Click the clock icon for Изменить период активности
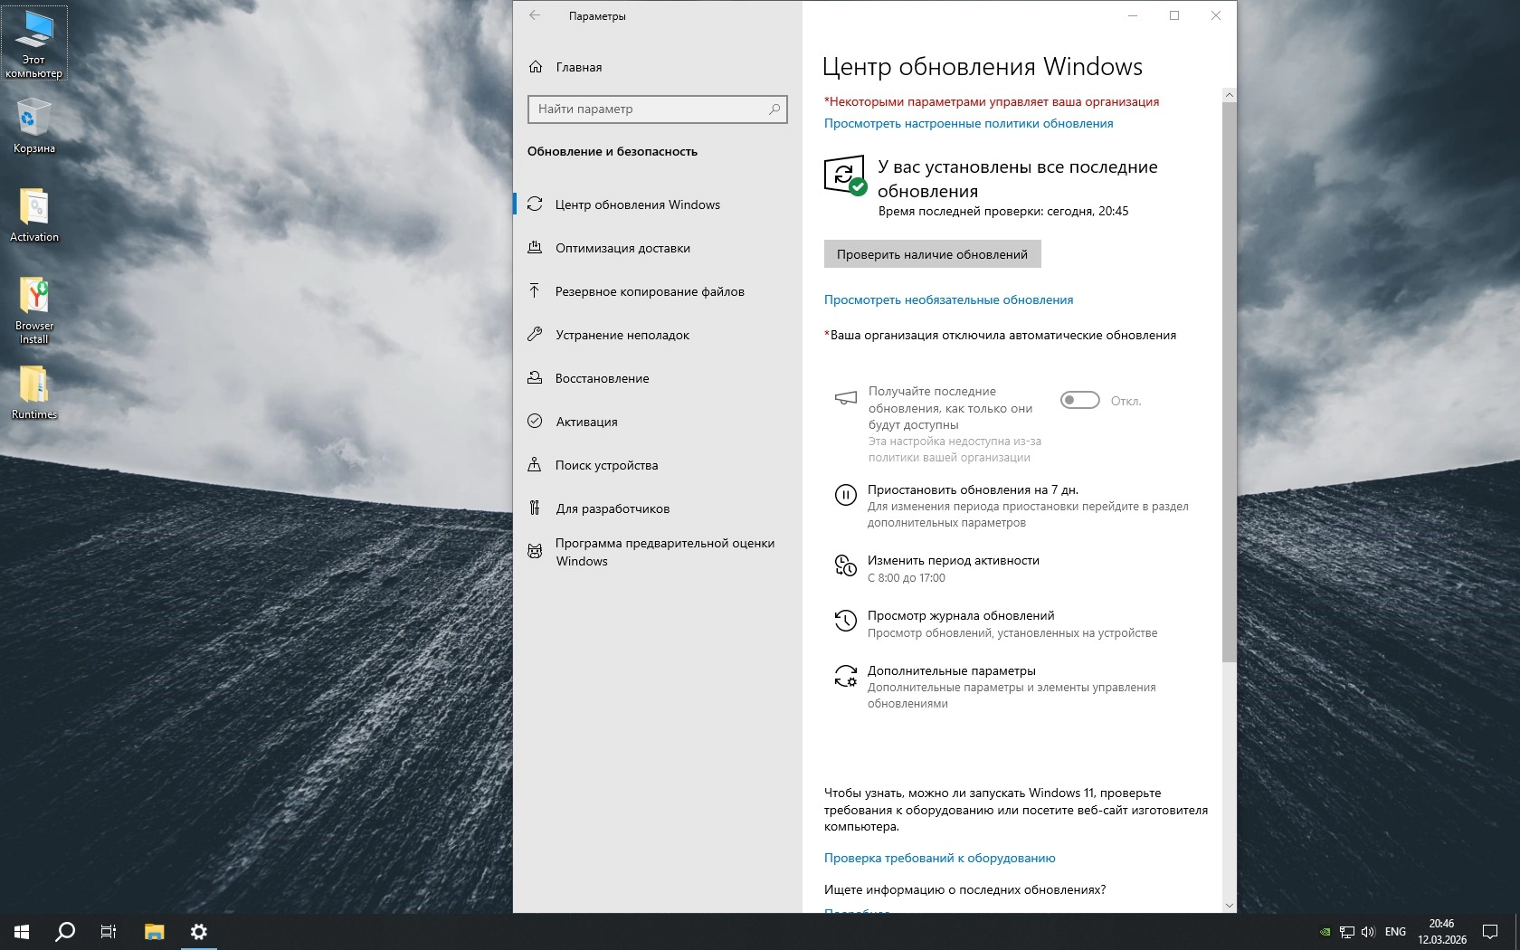Image resolution: width=1520 pixels, height=950 pixels. click(x=845, y=565)
